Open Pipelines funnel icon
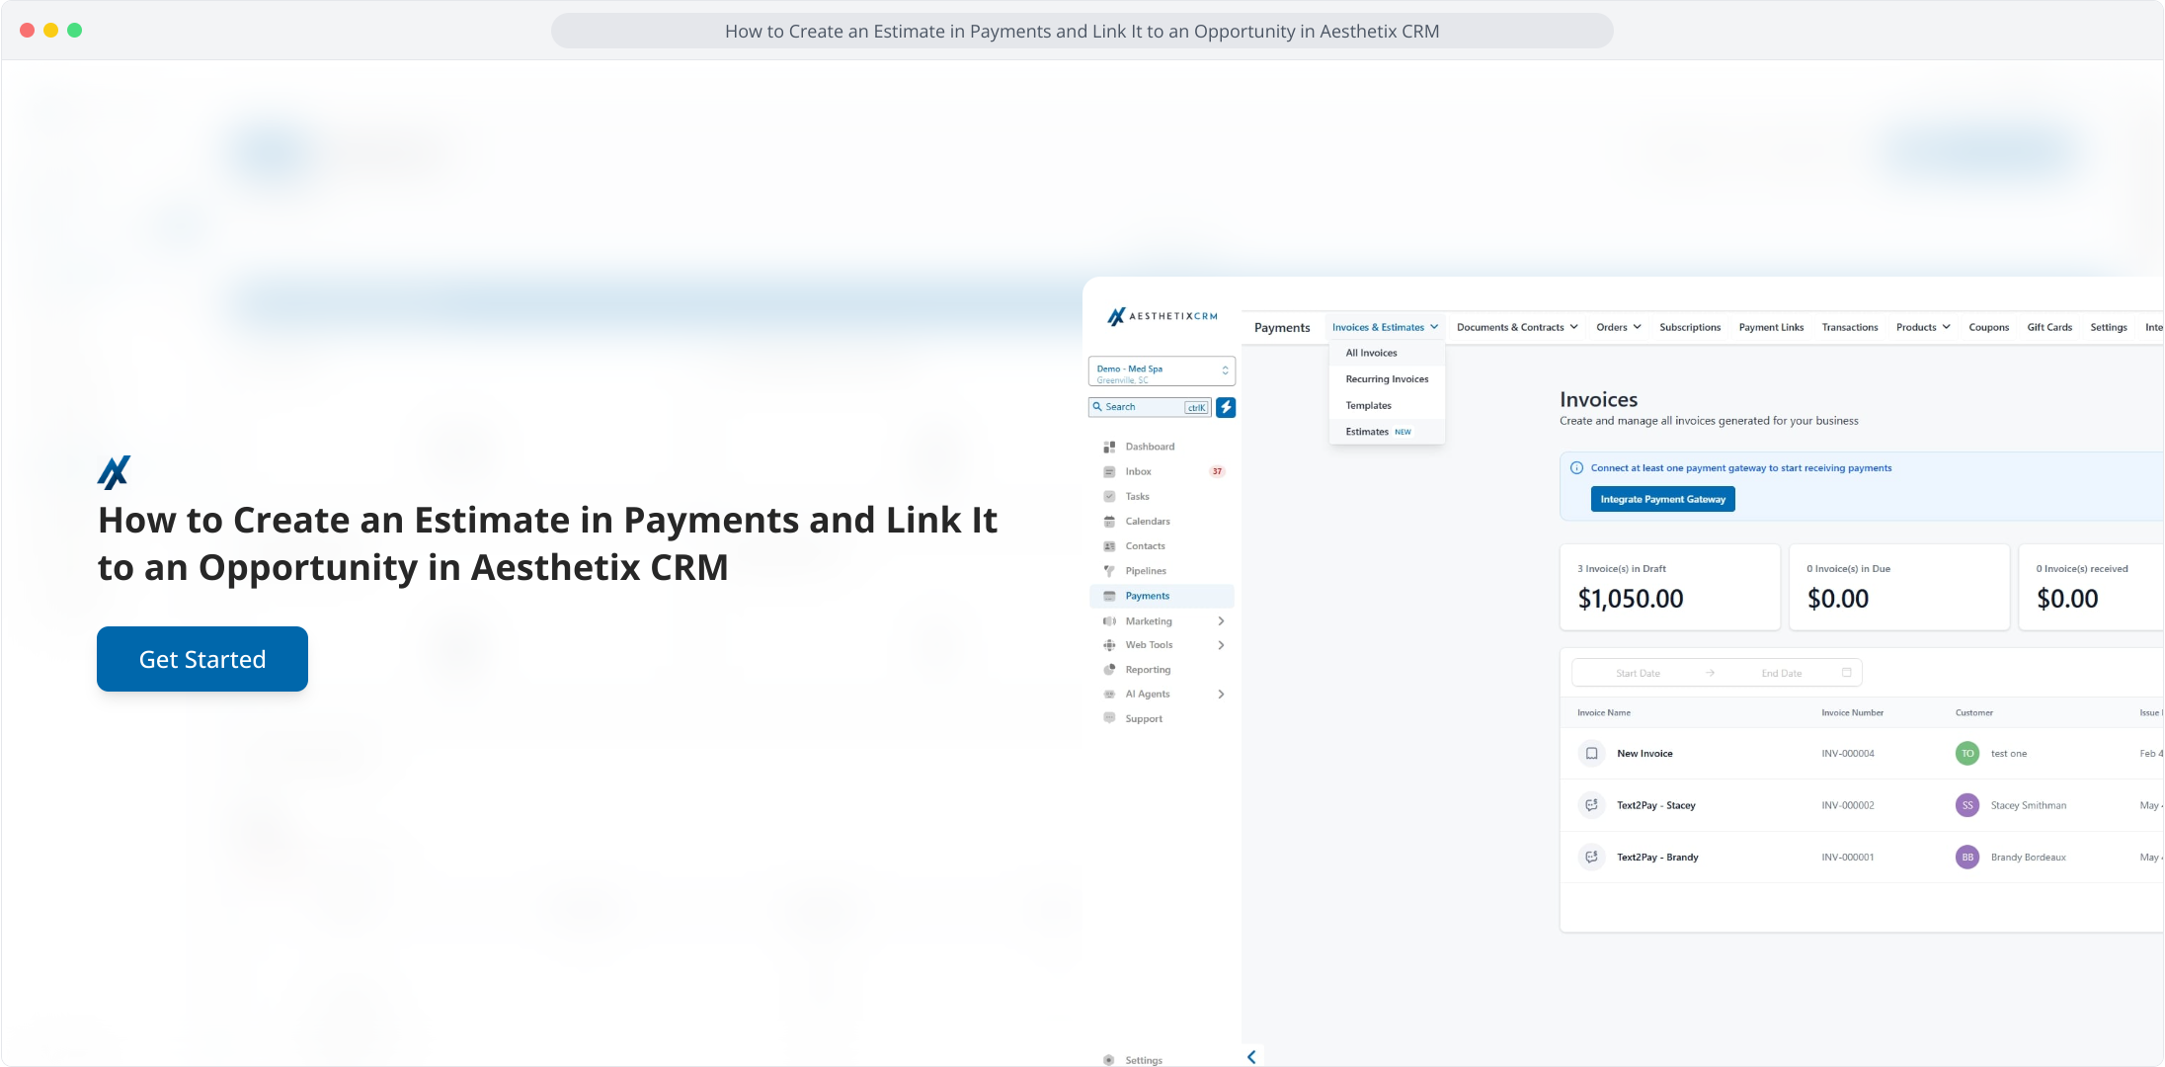Screen dimensions: 2165x1067 (1109, 571)
